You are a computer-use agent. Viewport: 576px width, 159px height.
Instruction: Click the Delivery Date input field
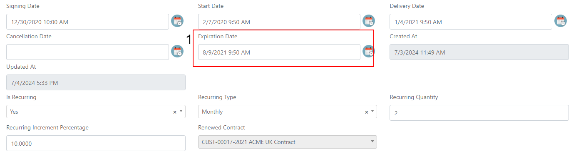click(471, 22)
